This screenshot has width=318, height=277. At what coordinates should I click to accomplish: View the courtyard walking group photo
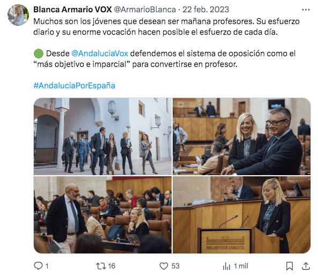pos(102,137)
